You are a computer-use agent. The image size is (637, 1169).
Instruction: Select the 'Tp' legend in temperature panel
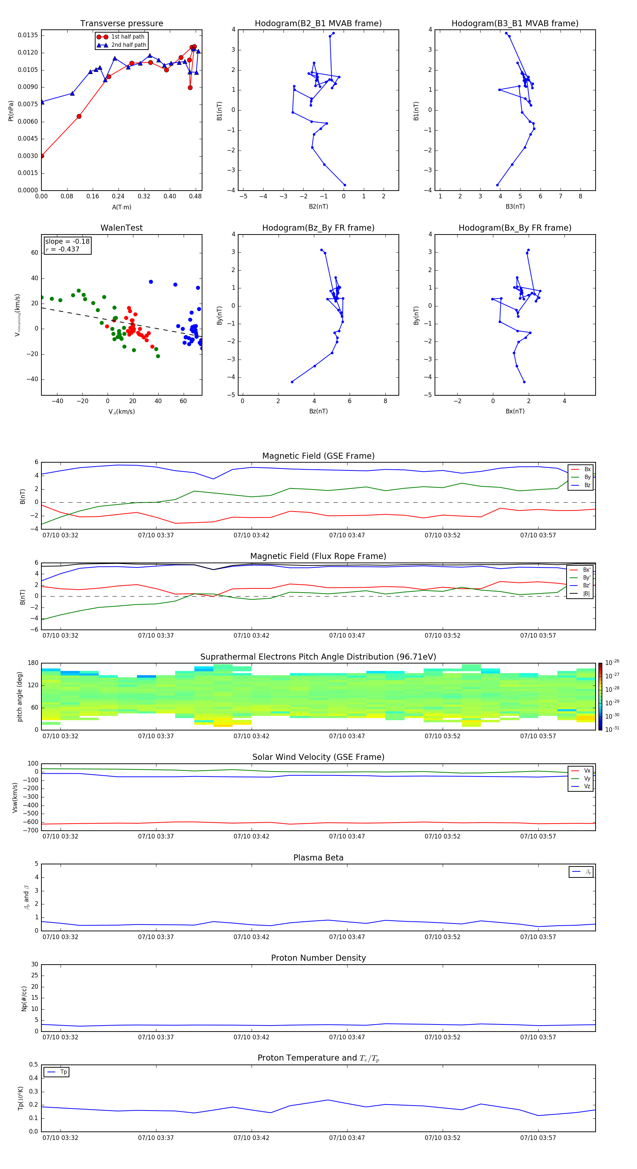pos(57,1072)
